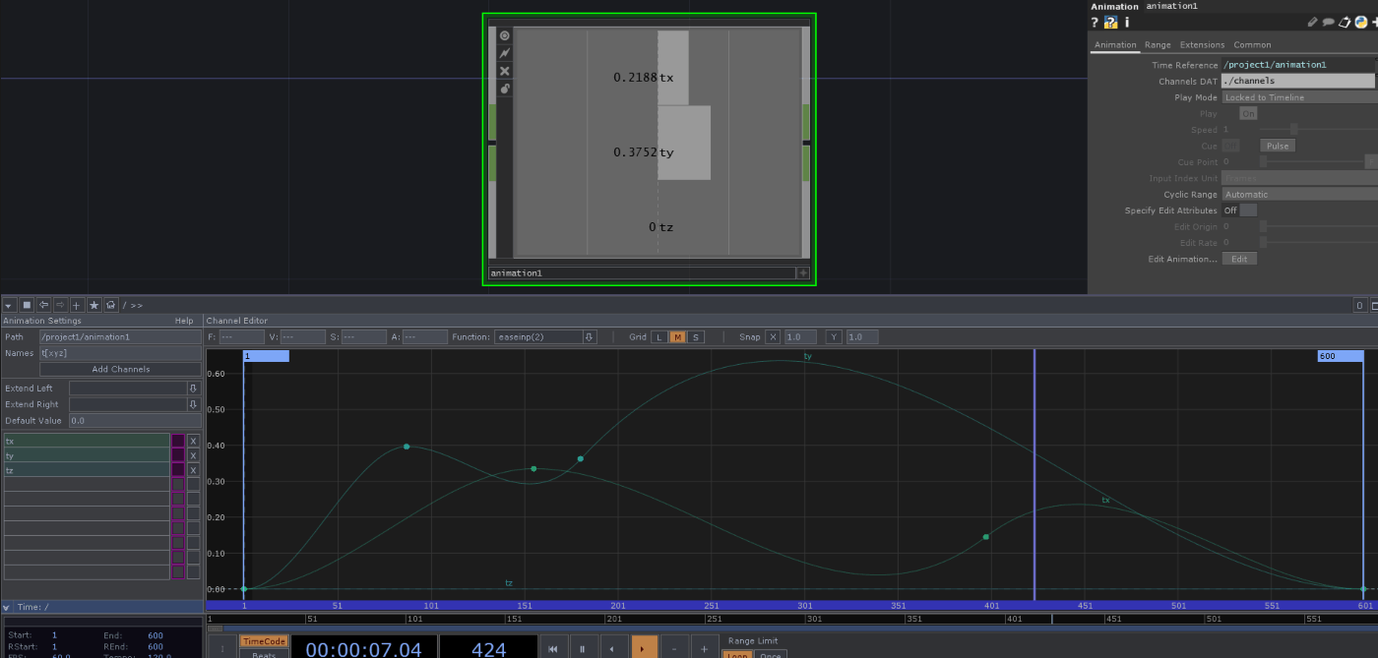Play timeline forward
1378x658 pixels.
click(x=644, y=649)
